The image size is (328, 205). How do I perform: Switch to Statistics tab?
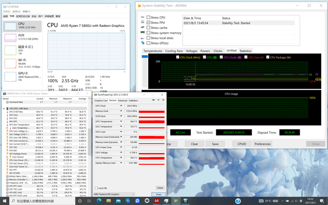(x=245, y=51)
